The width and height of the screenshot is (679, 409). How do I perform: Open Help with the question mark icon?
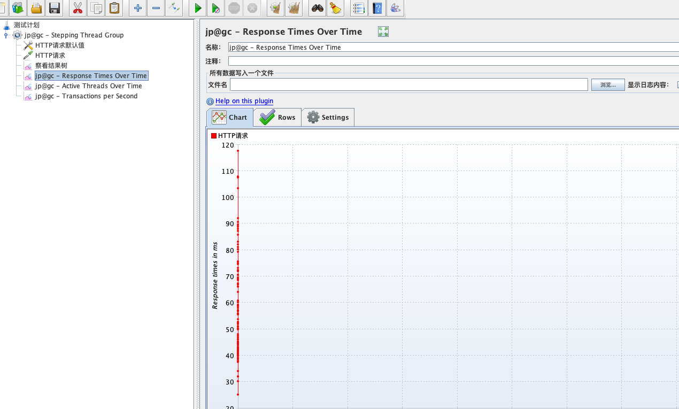(x=377, y=8)
